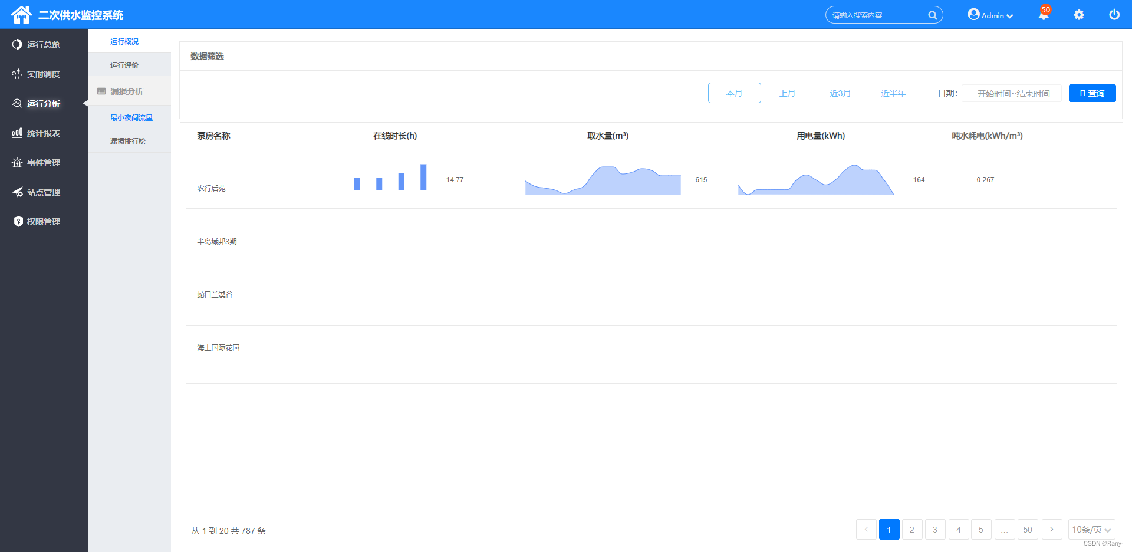Open the 10条/页 page size dropdown
The width and height of the screenshot is (1132, 552).
[x=1091, y=529]
